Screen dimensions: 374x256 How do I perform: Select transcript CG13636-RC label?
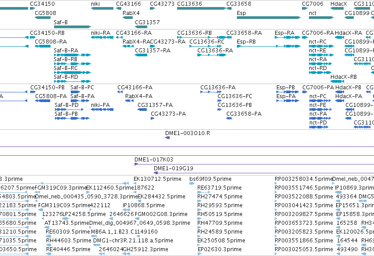pyautogui.click(x=207, y=41)
